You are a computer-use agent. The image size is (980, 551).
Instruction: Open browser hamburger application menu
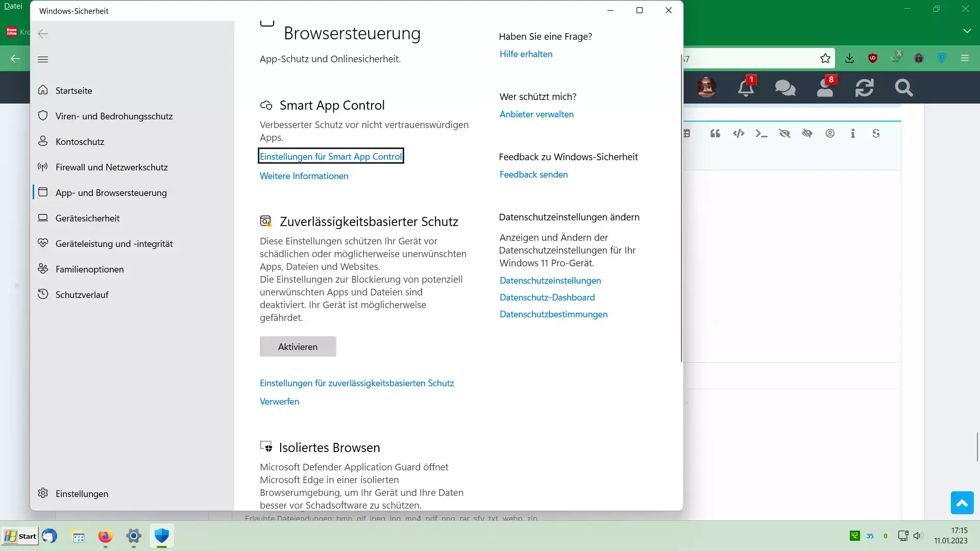click(x=965, y=58)
